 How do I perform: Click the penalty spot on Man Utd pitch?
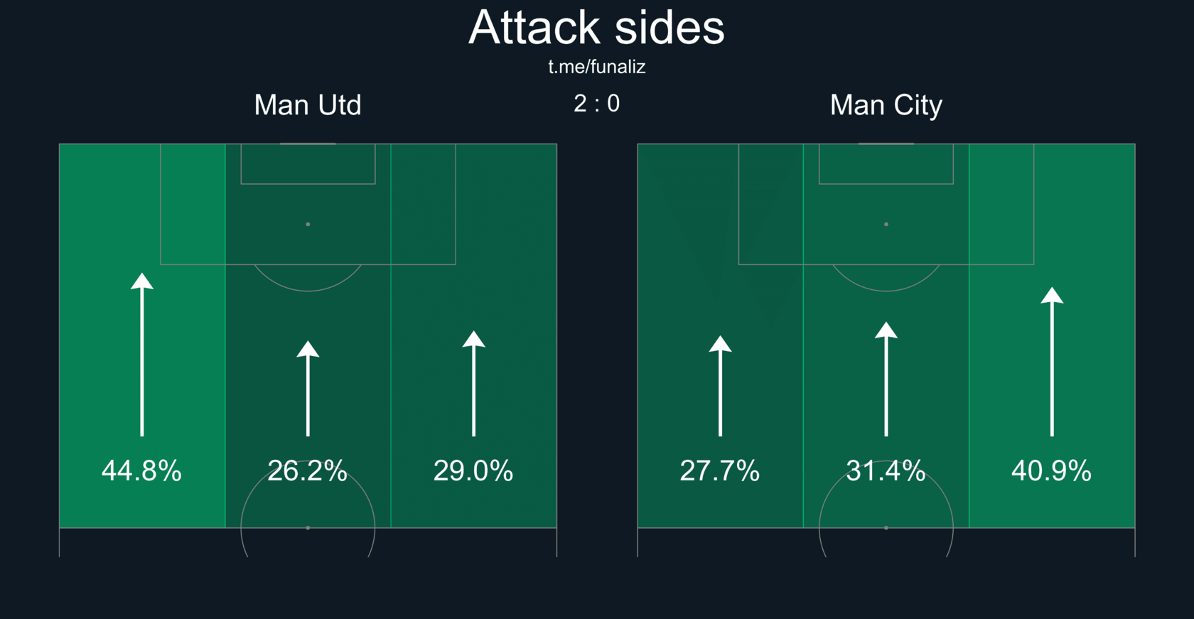308,224
